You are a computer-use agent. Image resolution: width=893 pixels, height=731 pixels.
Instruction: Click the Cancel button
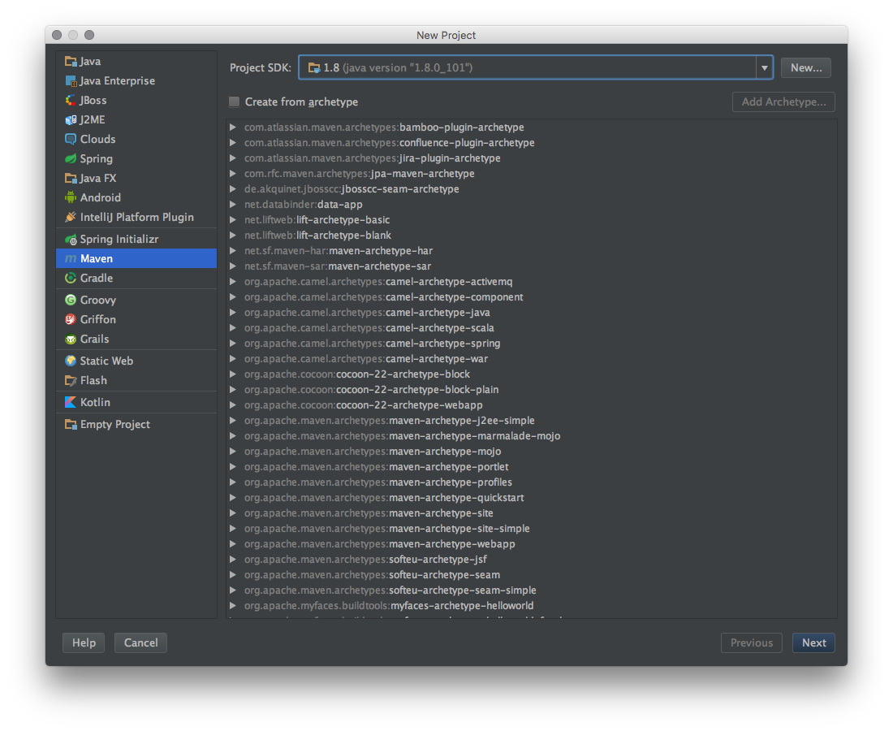point(140,642)
